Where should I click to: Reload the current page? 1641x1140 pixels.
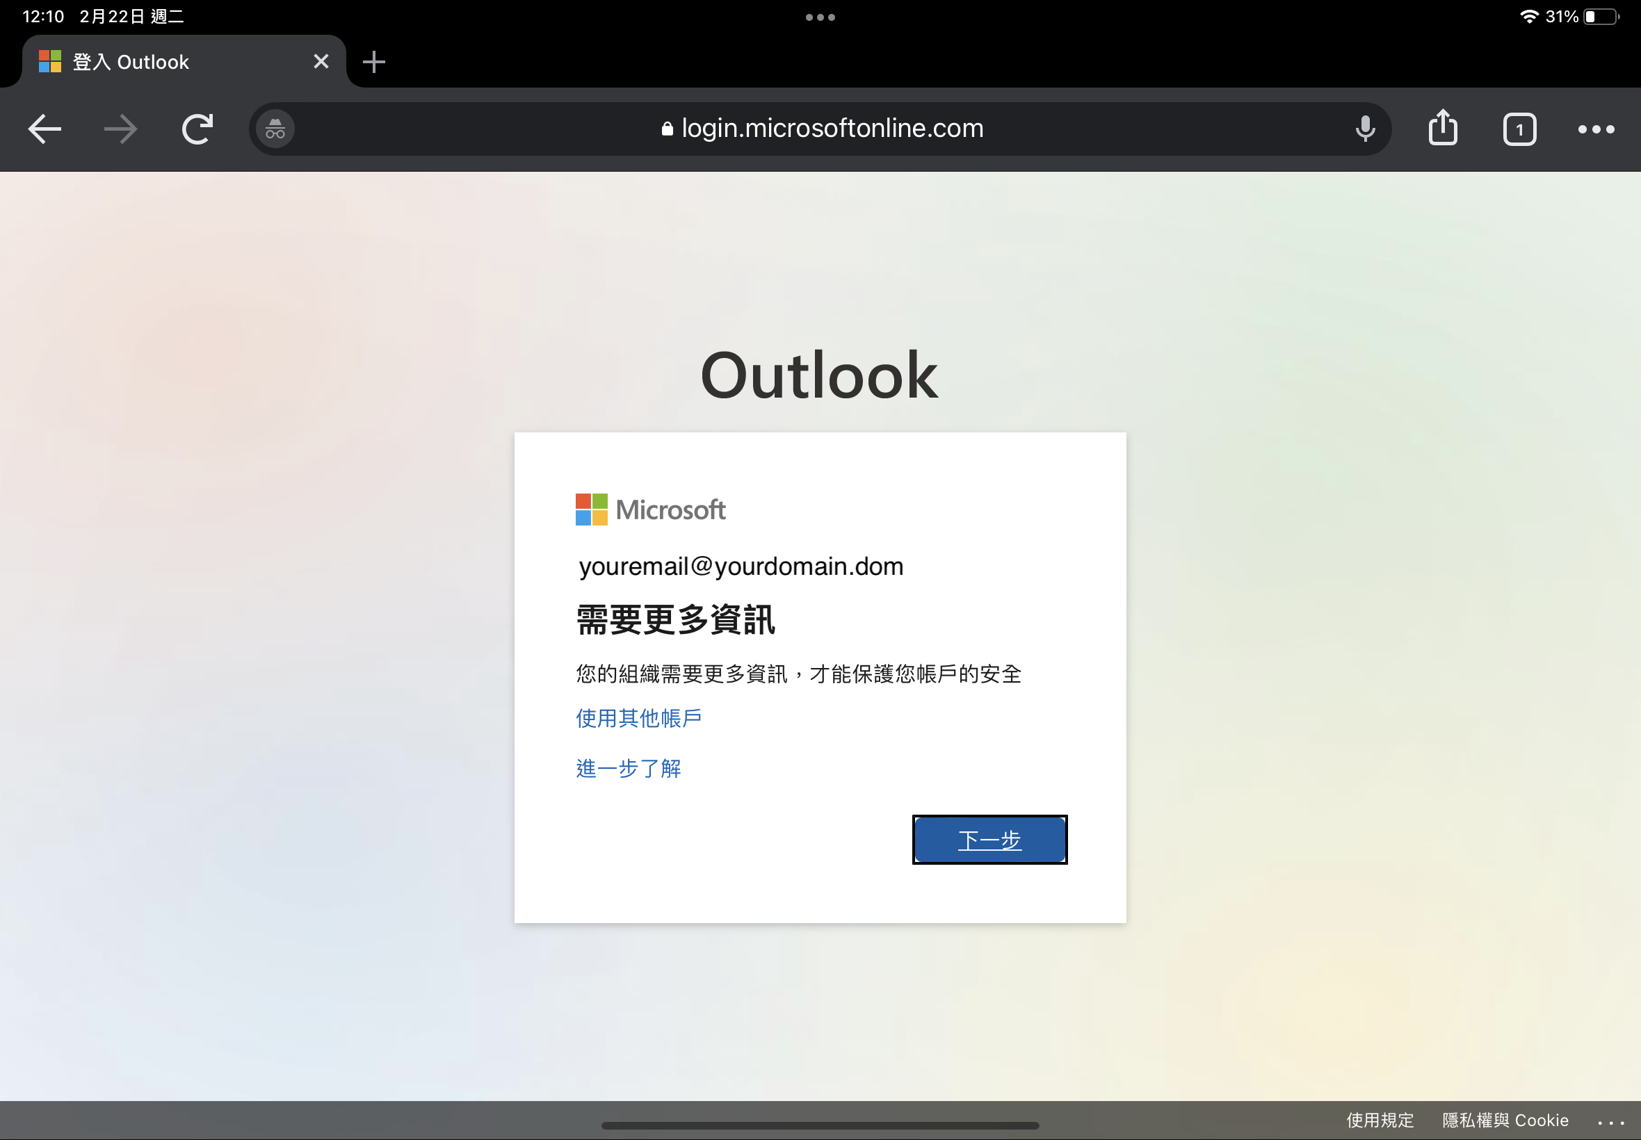click(197, 129)
